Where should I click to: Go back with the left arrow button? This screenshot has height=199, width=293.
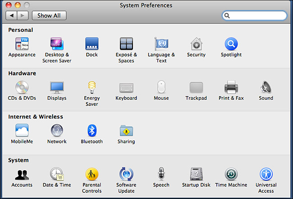pyautogui.click(x=11, y=15)
